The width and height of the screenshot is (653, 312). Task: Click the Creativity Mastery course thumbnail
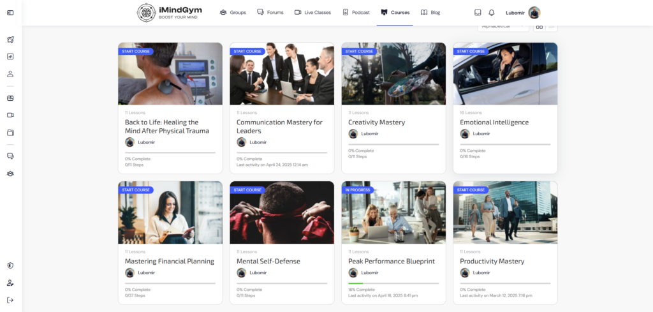[x=393, y=73]
